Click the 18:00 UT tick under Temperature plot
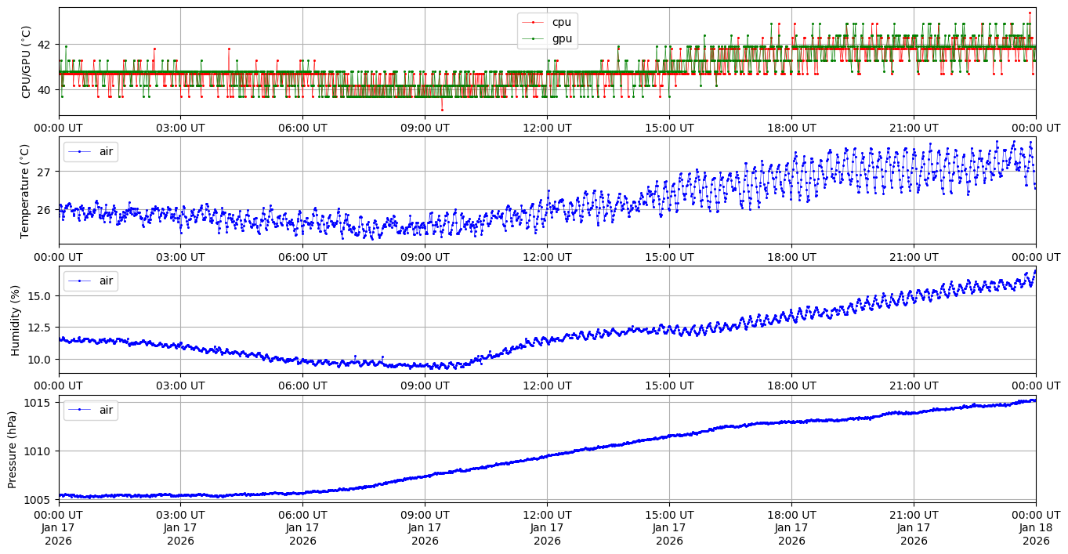Viewport: 1068px width, 554px height. pyautogui.click(x=791, y=257)
